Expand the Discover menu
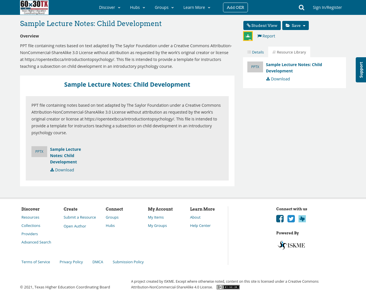 pyautogui.click(x=110, y=7)
